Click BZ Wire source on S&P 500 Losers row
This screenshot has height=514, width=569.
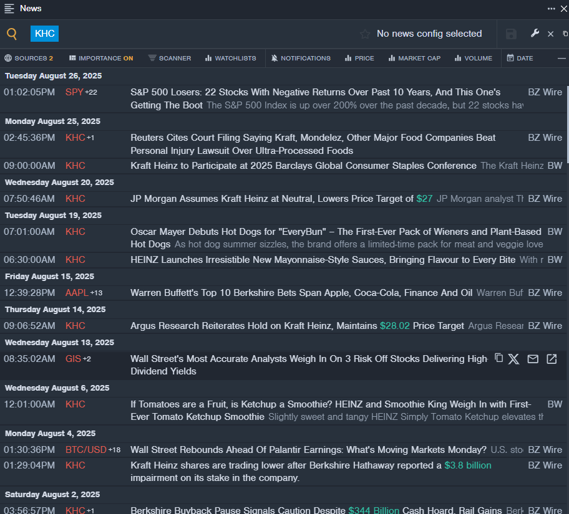(545, 92)
